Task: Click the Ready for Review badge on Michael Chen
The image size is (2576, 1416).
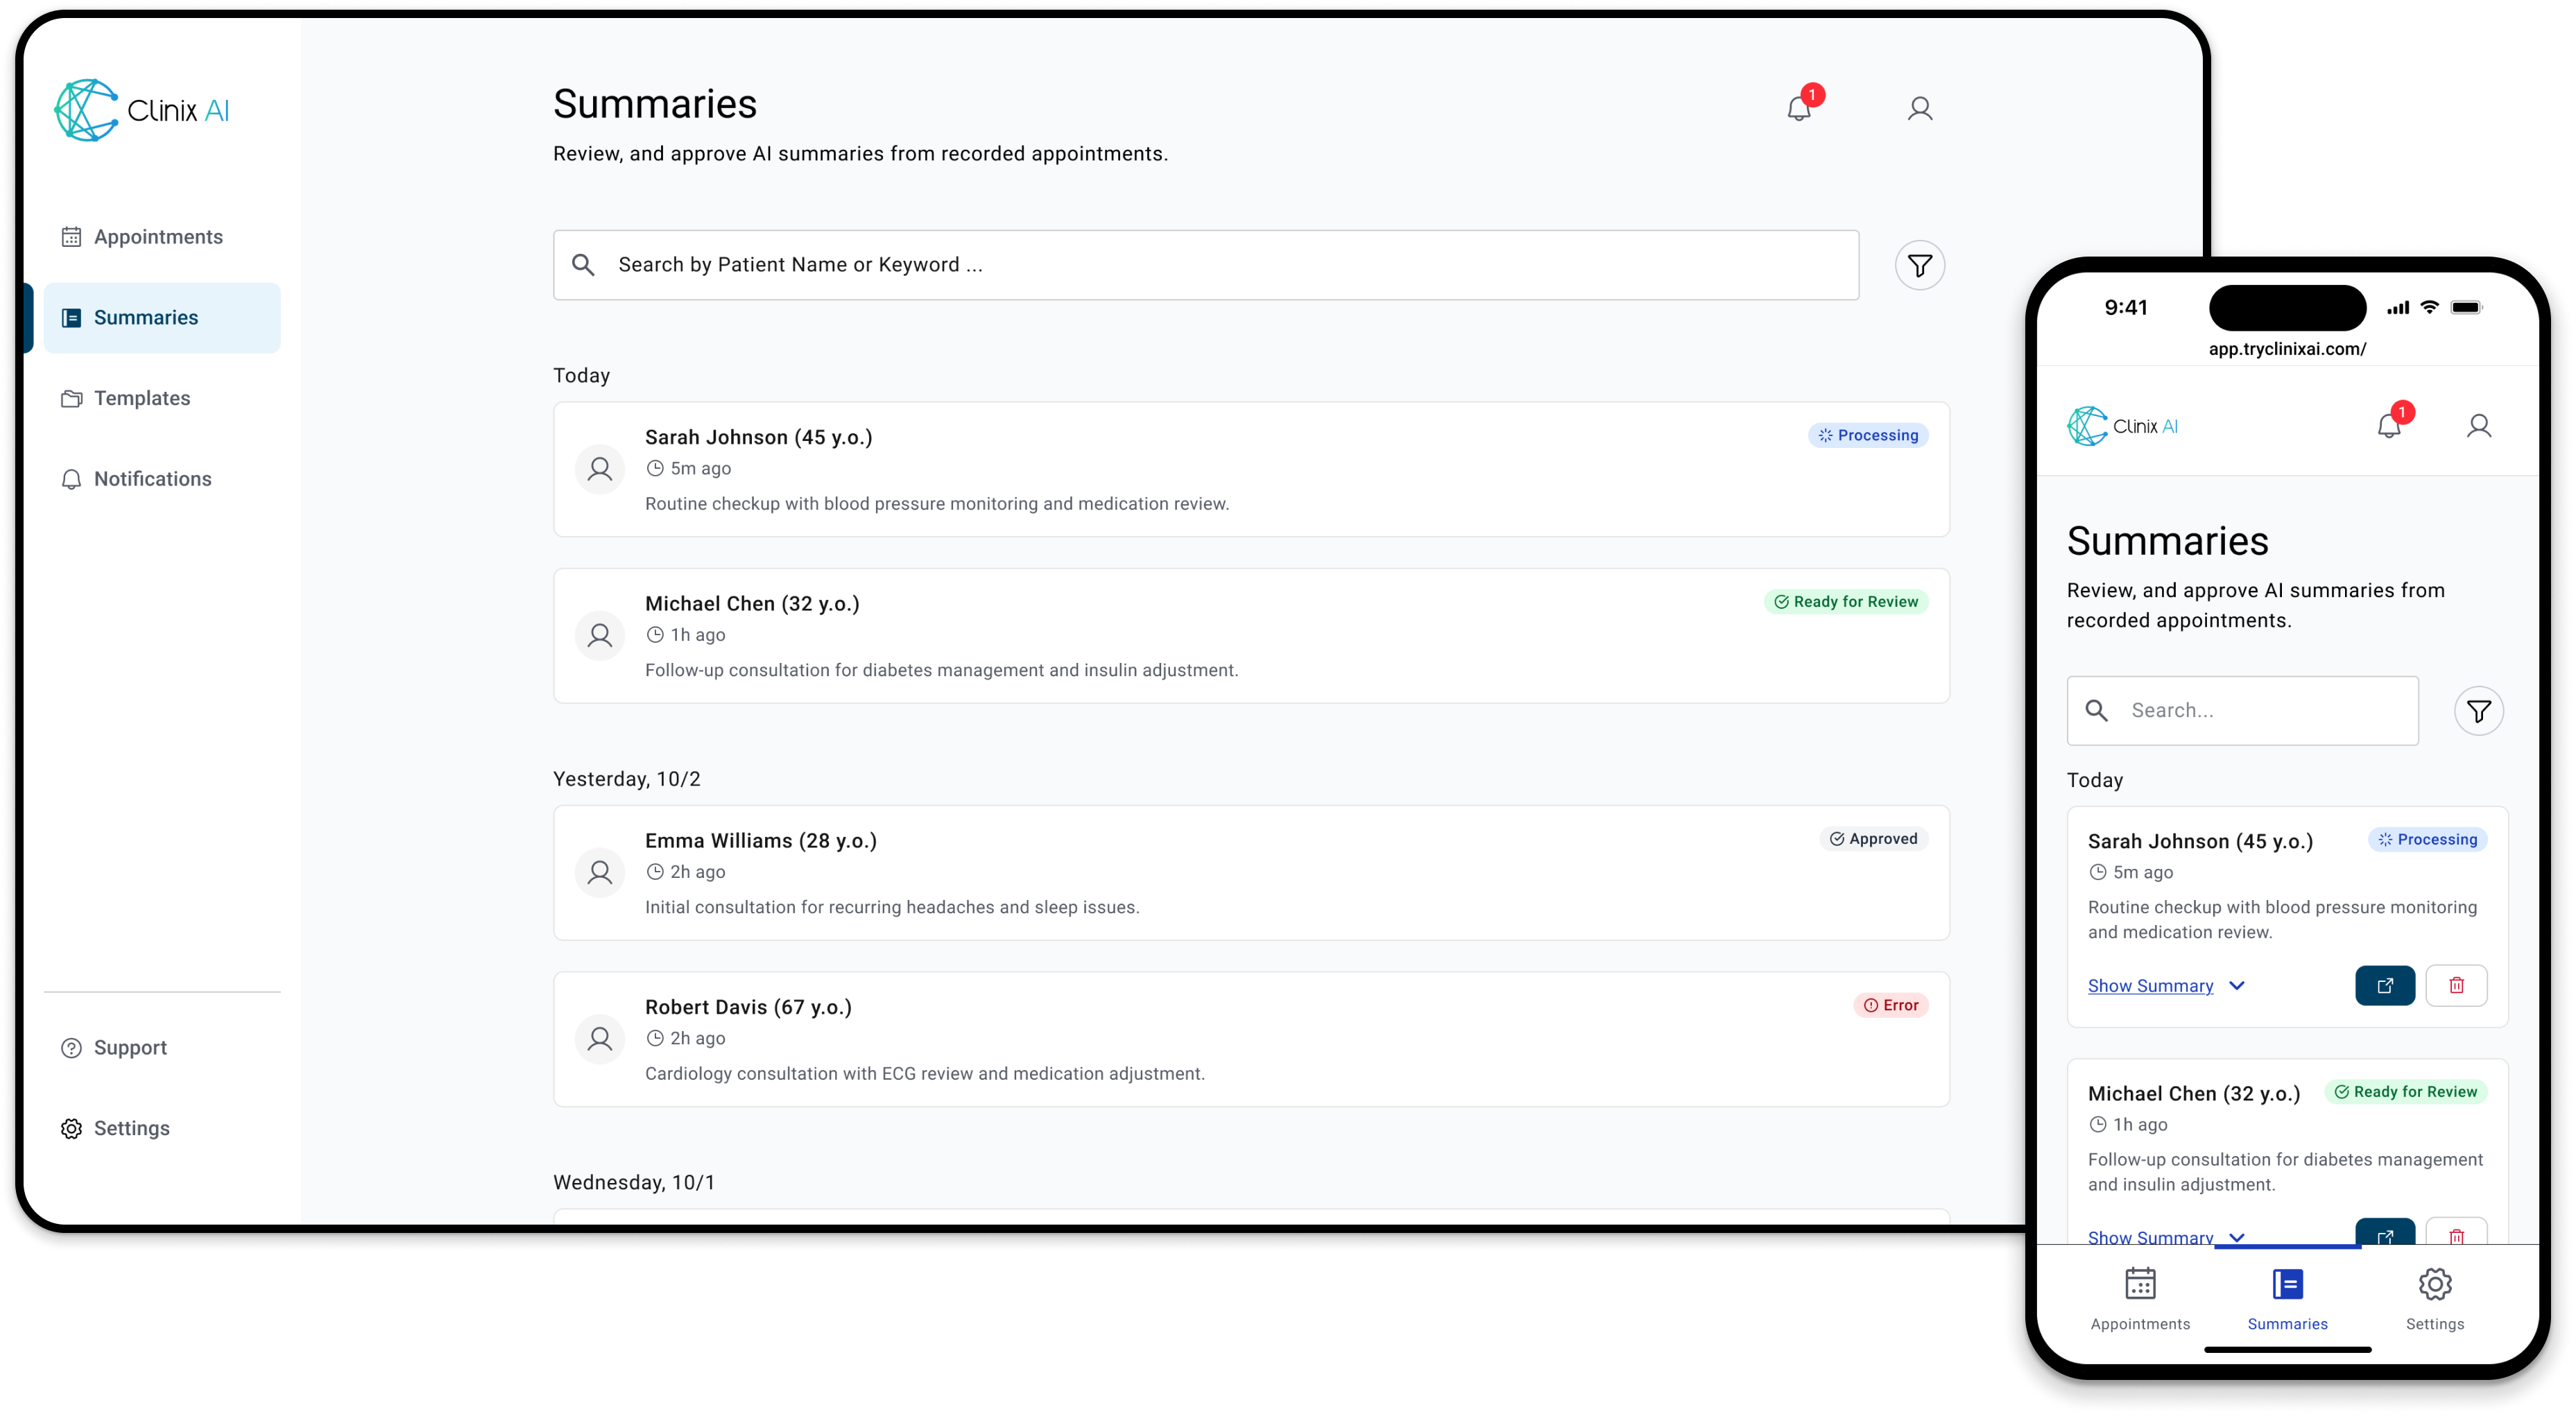Action: tap(1846, 601)
